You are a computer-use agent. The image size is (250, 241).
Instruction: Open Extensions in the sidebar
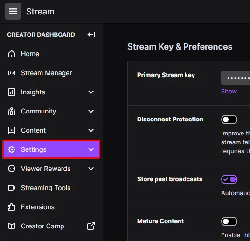pos(51,207)
